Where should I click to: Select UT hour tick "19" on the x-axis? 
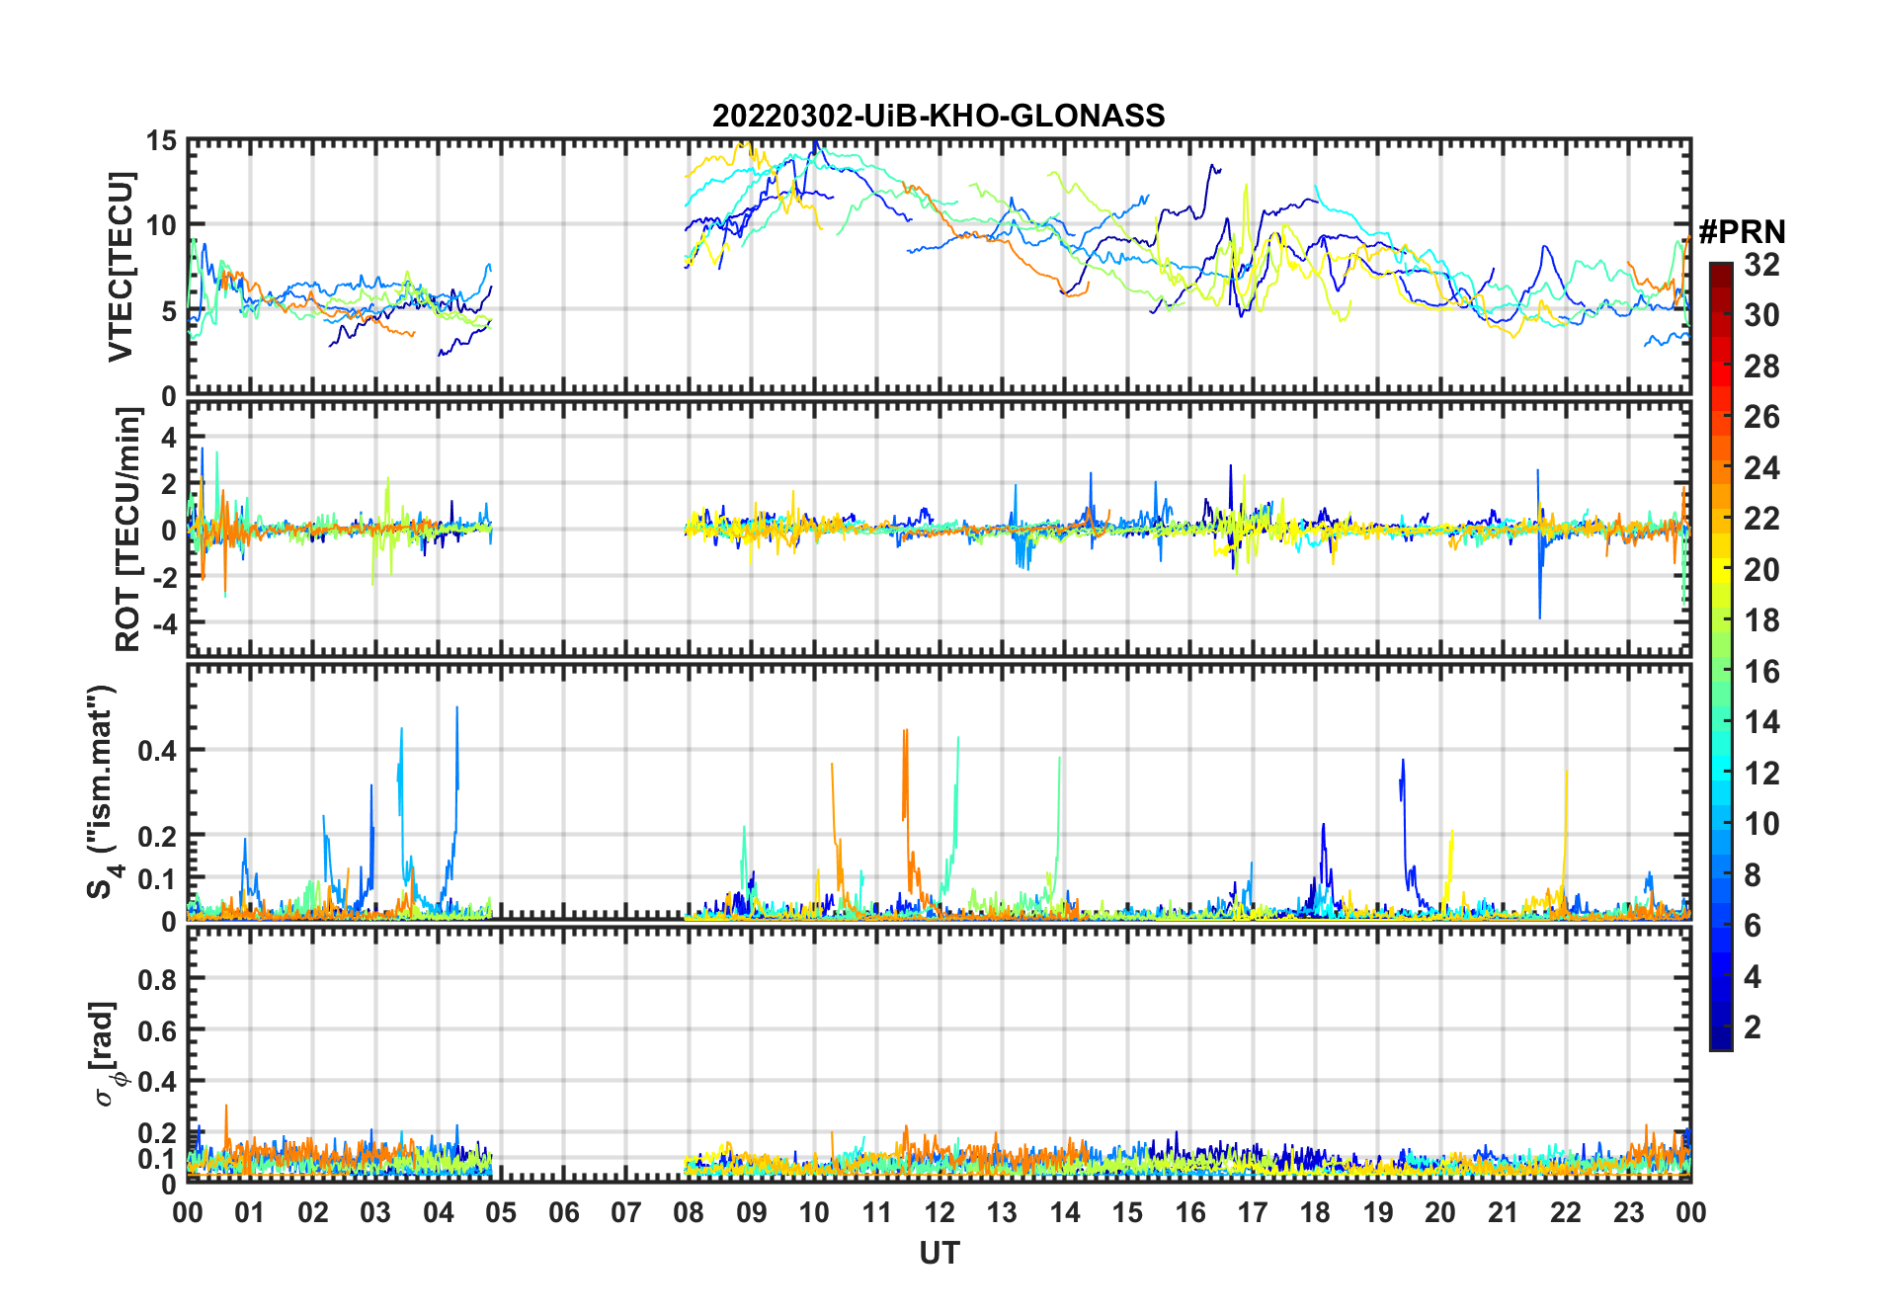point(1378,1212)
